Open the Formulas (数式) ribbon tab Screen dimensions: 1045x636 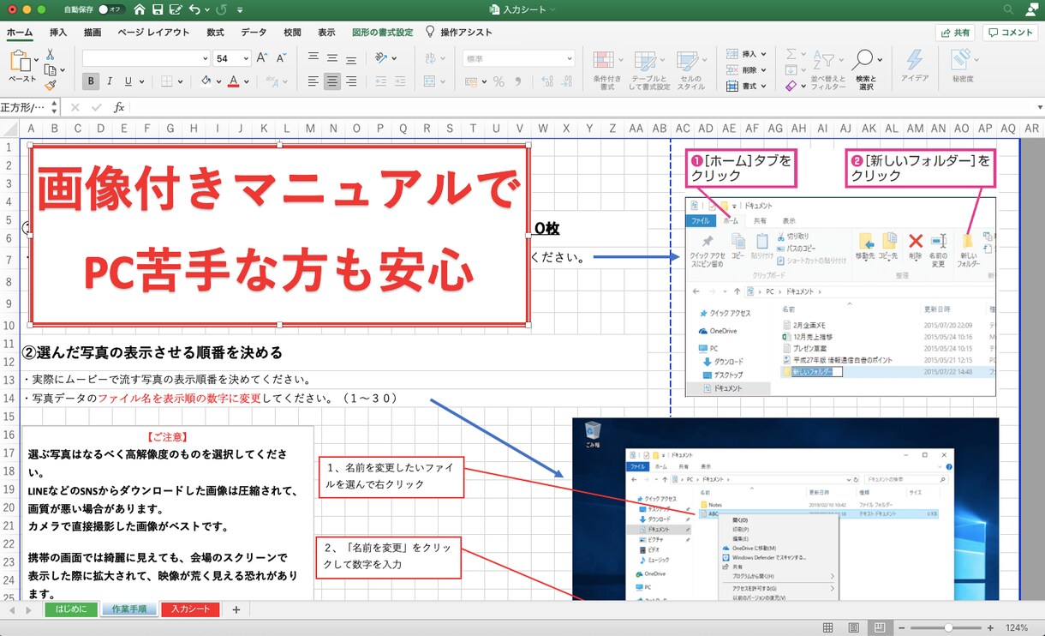click(215, 33)
